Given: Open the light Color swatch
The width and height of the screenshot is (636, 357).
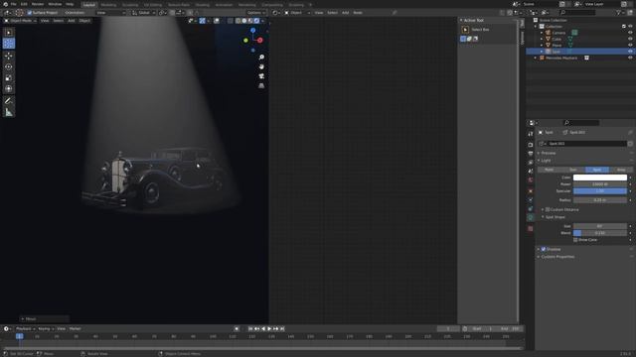Looking at the screenshot, I should pos(600,178).
